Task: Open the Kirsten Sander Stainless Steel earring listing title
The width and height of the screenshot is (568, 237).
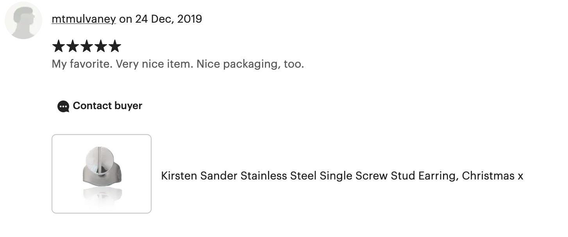Action: (342, 176)
